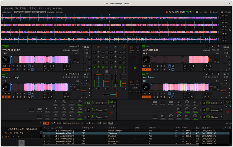Screen dimensions: 233x147
Task: Click the crossfader slider in the mixer
Action: click(x=110, y=94)
